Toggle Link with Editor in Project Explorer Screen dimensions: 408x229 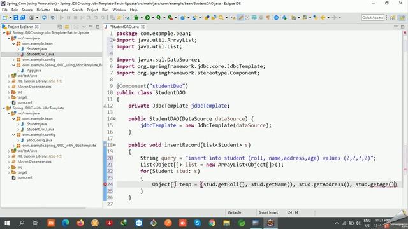67,27
